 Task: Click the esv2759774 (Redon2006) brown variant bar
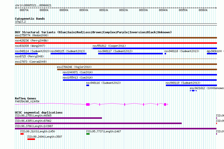click(116, 38)
